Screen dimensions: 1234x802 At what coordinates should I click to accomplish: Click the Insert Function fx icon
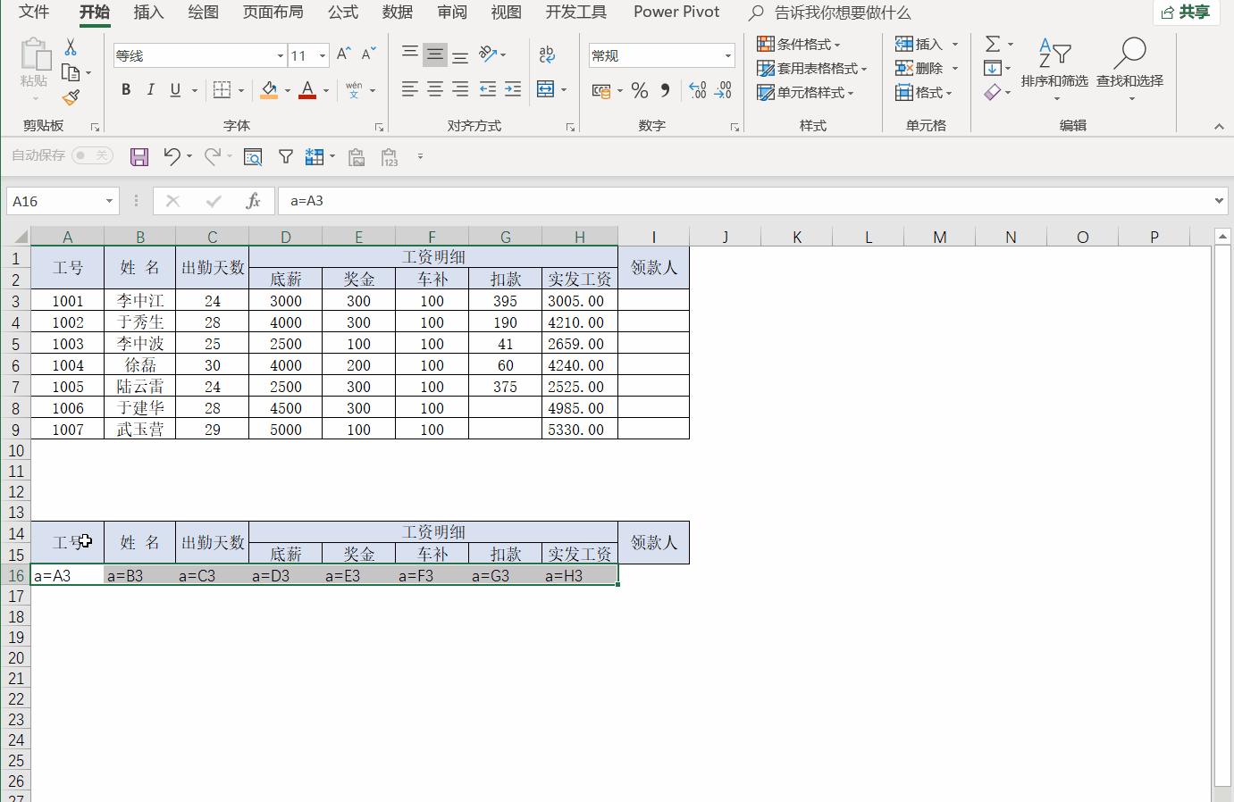tap(253, 201)
